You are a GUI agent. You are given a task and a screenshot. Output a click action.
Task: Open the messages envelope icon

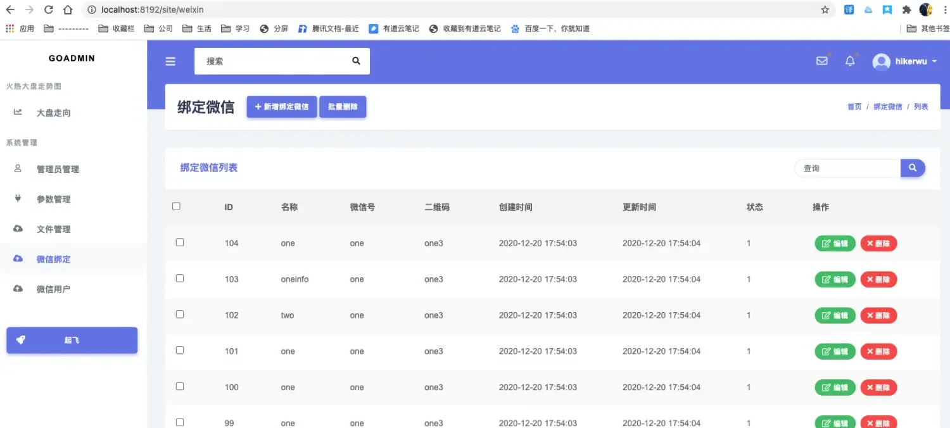[x=822, y=60]
